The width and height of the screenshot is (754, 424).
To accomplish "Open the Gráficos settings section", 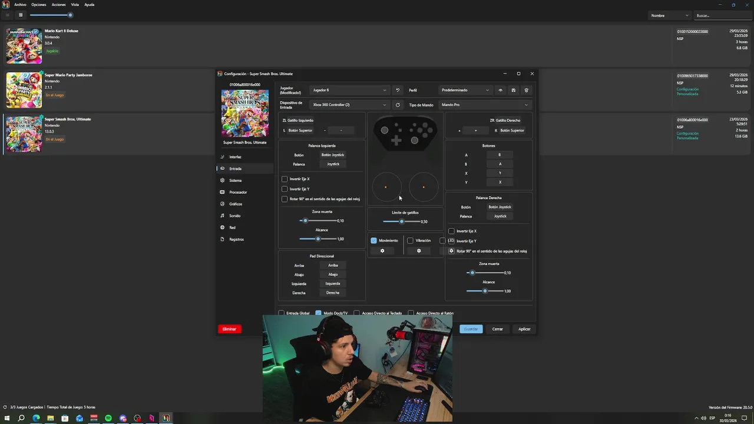I will click(244, 204).
